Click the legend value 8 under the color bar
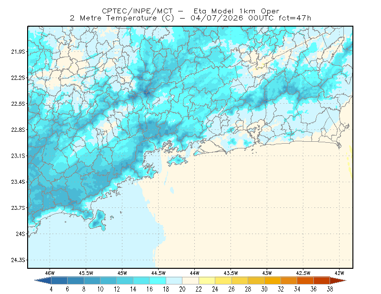The image size is (381, 294). point(84,289)
